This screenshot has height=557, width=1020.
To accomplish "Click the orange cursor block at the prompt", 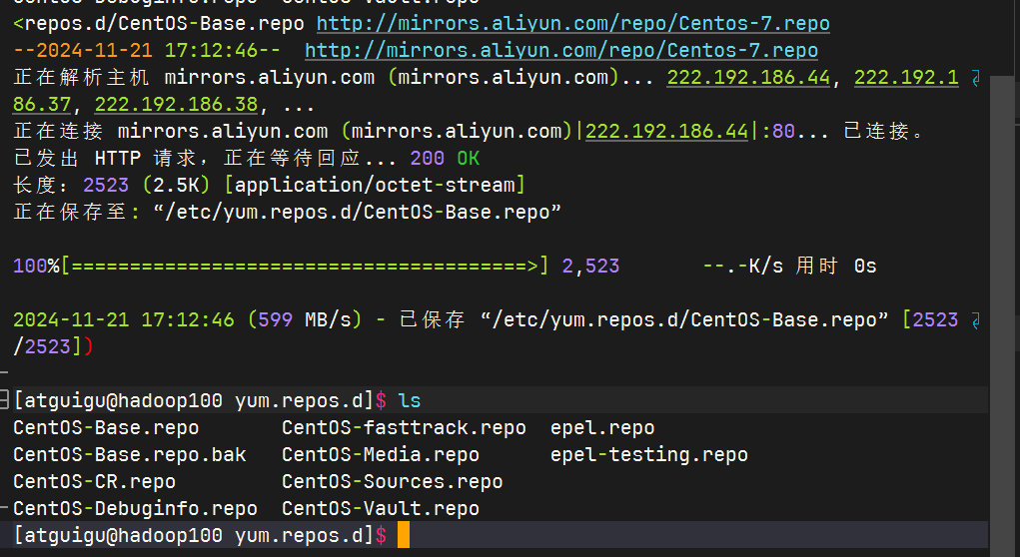I will point(403,535).
